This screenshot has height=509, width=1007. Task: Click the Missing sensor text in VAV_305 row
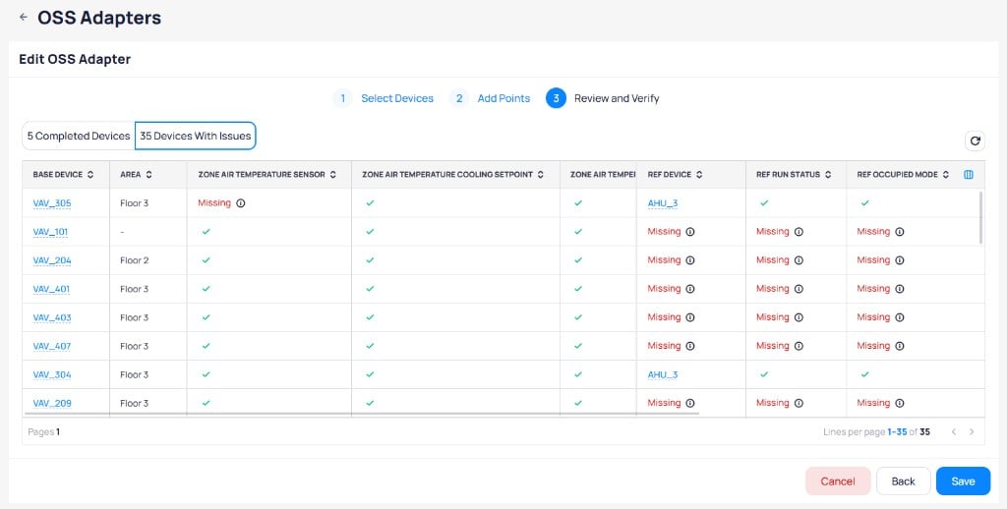214,202
